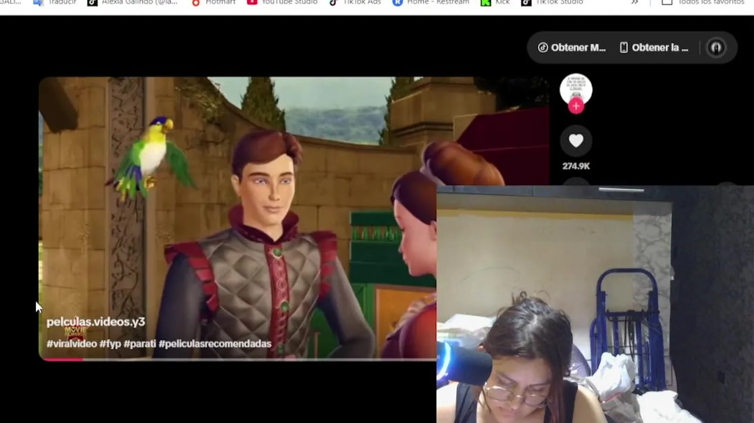Like the TikTok video with the heart icon
Screen dimensions: 754x423
(x=575, y=140)
